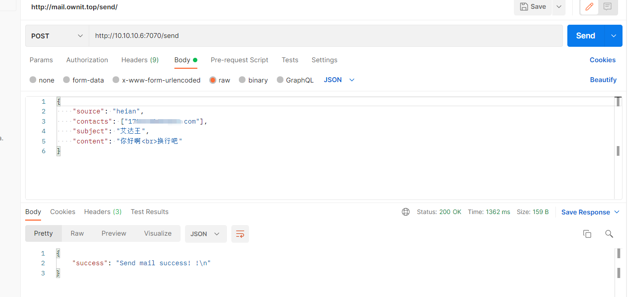The height and width of the screenshot is (297, 634).
Task: Click Beautify to format JSON
Action: pos(603,80)
